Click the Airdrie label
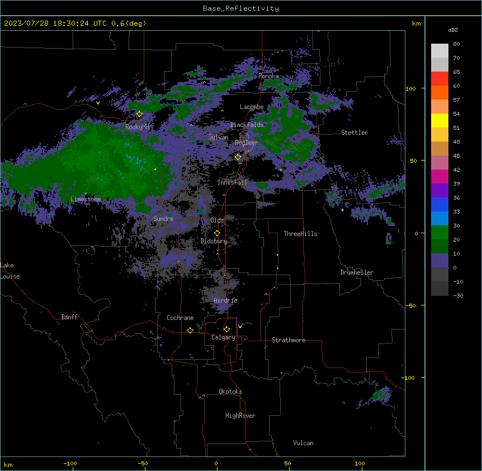482x471 pixels. click(x=226, y=300)
